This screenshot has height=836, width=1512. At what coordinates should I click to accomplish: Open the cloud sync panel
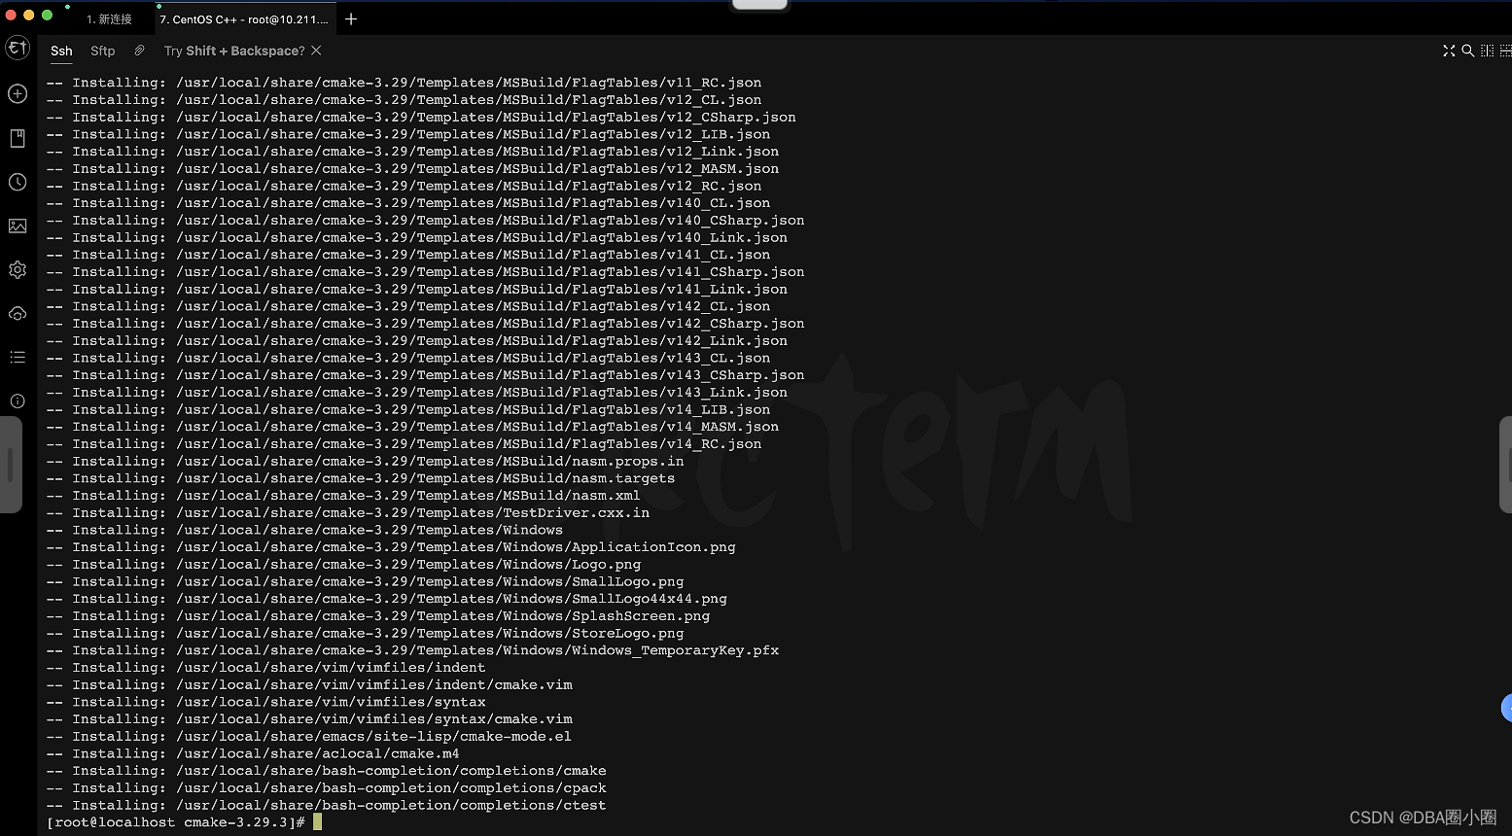[x=18, y=313]
